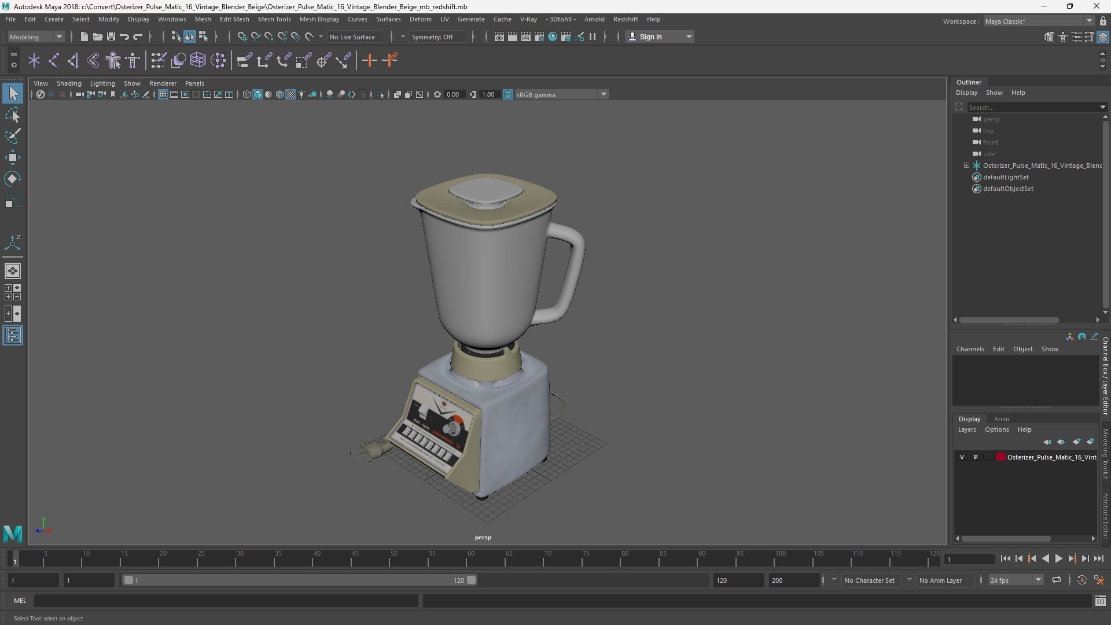This screenshot has height=625, width=1111.
Task: Activate the Scale tool in toolbox
Action: coord(13,200)
